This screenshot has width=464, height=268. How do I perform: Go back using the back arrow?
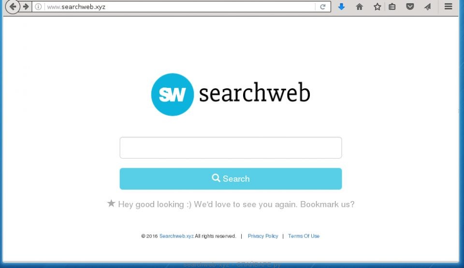[x=13, y=6]
